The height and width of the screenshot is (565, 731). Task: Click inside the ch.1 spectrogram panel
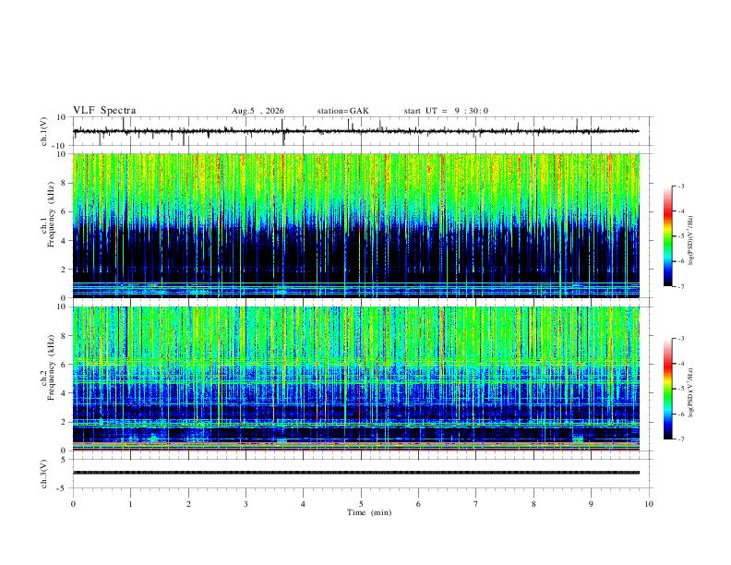pos(356,225)
